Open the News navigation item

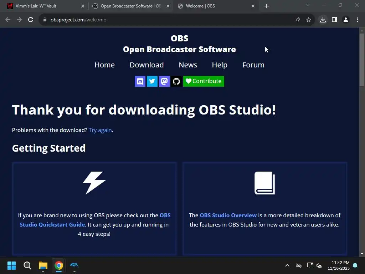(x=188, y=65)
